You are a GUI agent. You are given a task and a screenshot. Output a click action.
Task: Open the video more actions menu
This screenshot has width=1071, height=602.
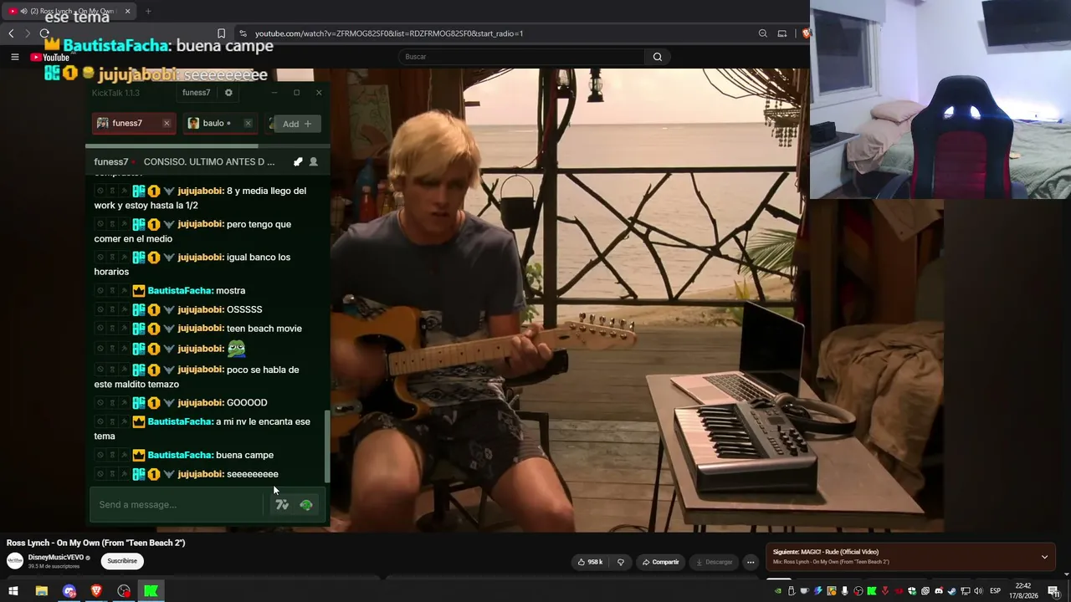coord(751,562)
